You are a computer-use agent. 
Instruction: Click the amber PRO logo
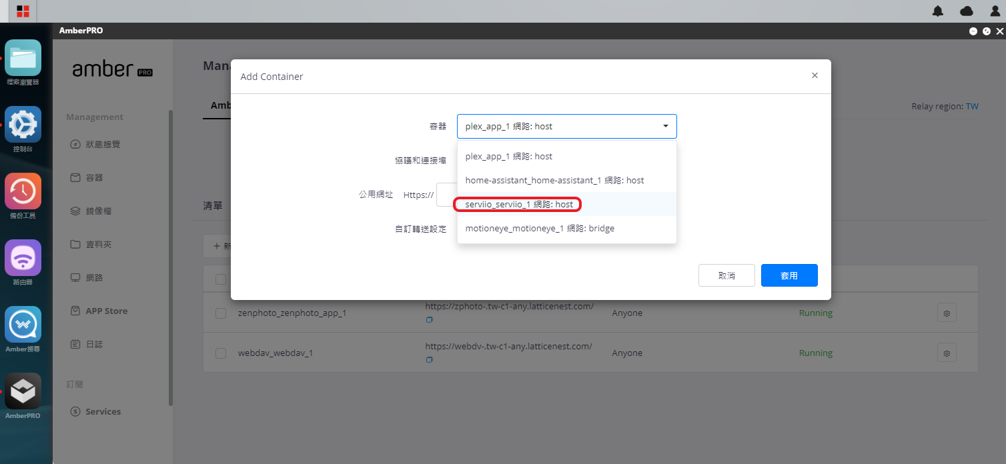pos(112,69)
